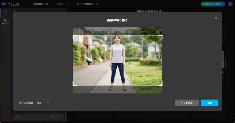
Task: Open the user profile avatar
Action: (x=230, y=4)
